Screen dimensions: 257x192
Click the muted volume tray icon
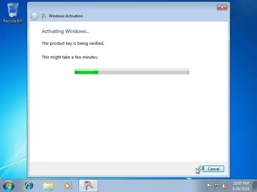click(225, 186)
